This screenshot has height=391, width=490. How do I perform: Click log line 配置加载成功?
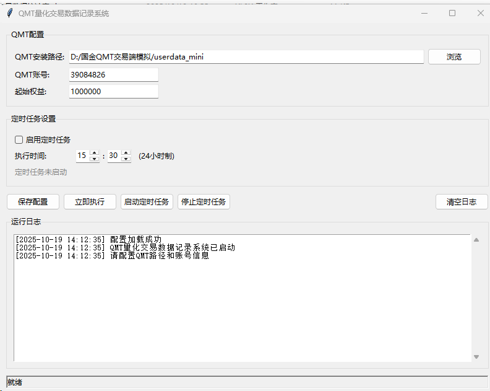[88, 239]
